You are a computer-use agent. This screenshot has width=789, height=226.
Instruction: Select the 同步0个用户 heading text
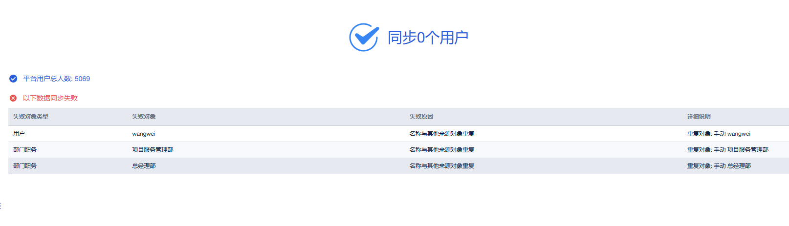click(428, 38)
